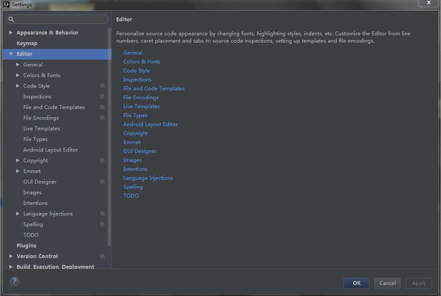This screenshot has height=296, width=441.
Task: Select Plugins in settings tree
Action: [x=26, y=246]
